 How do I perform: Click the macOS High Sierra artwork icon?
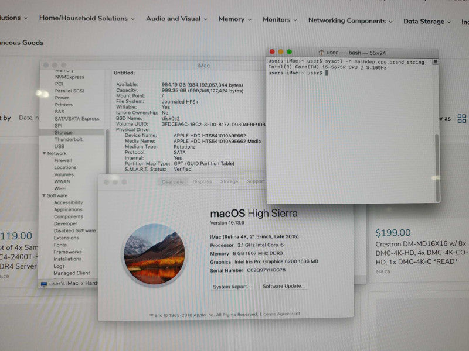pos(155,255)
